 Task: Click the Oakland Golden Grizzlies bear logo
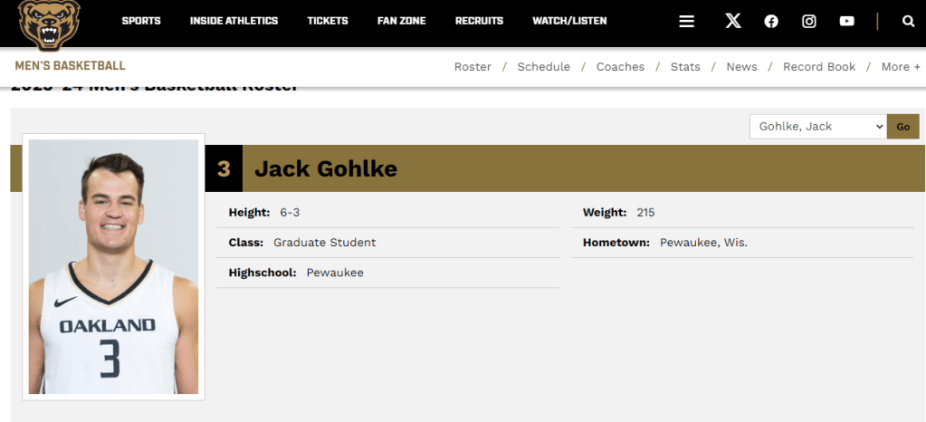tap(49, 24)
